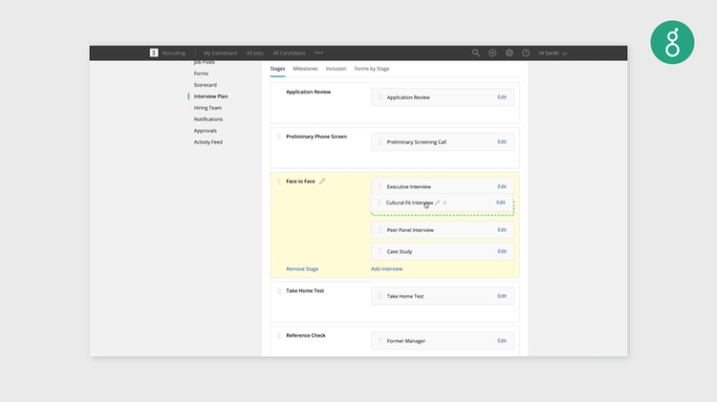This screenshot has height=402, width=717.
Task: Switch to the Milestones tab
Action: tap(306, 69)
